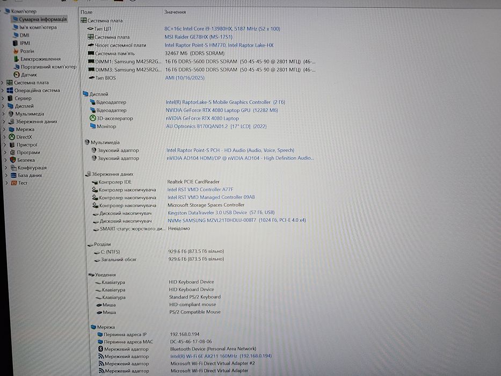Click the Тип ЦП row icon

90,29
